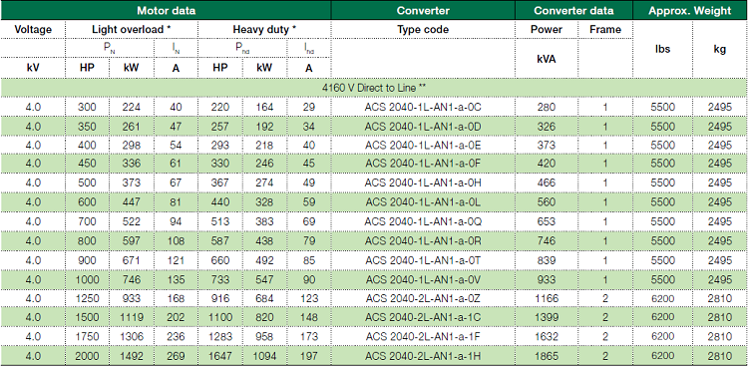748x367 pixels.
Task: Click the Type code column header
Action: tap(423, 30)
